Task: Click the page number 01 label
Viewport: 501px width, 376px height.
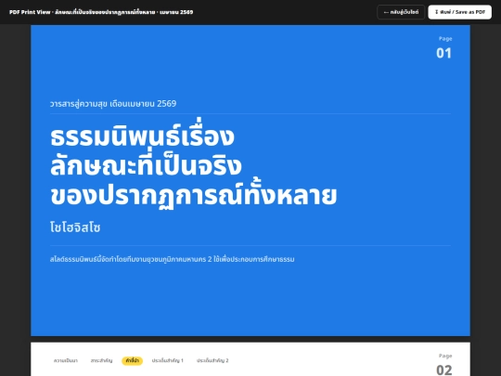Action: (443, 53)
